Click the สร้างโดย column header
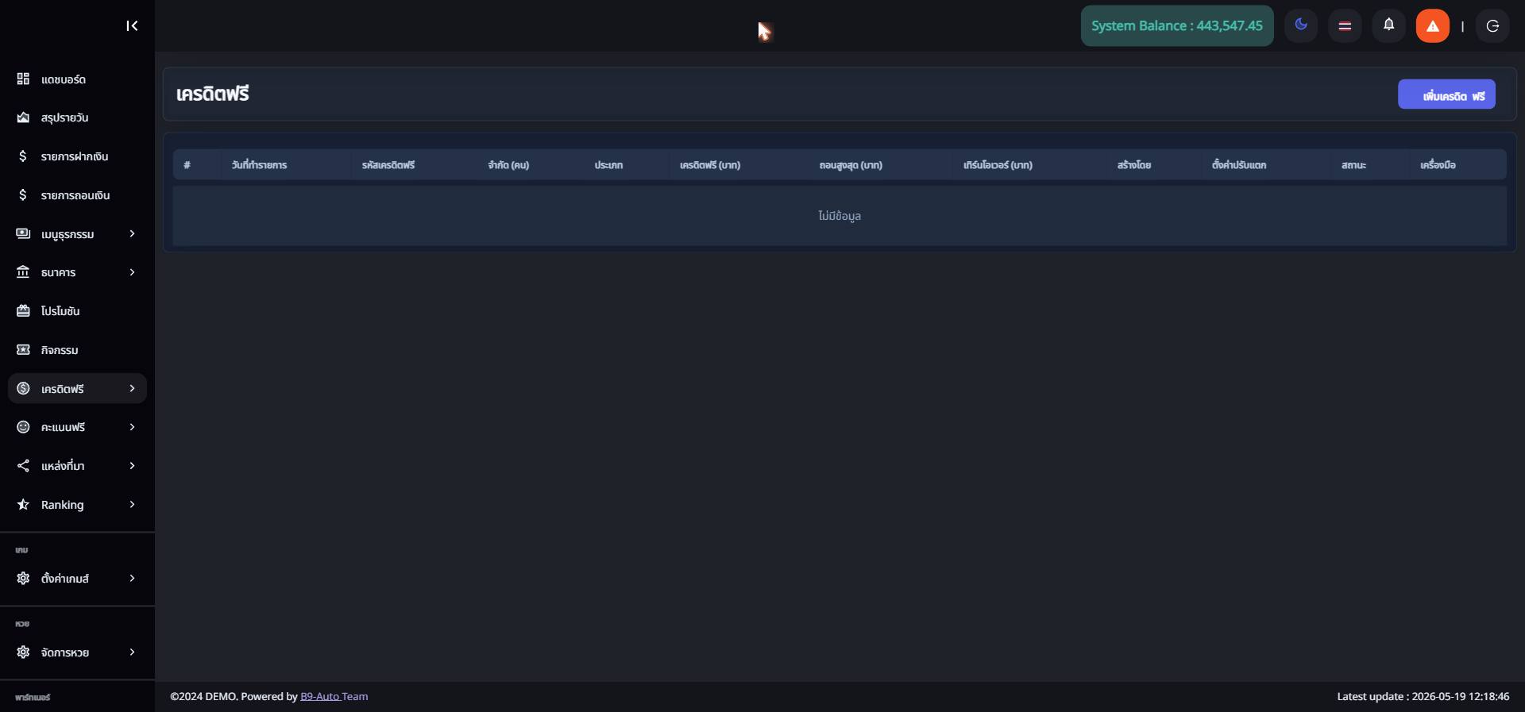 (x=1134, y=165)
